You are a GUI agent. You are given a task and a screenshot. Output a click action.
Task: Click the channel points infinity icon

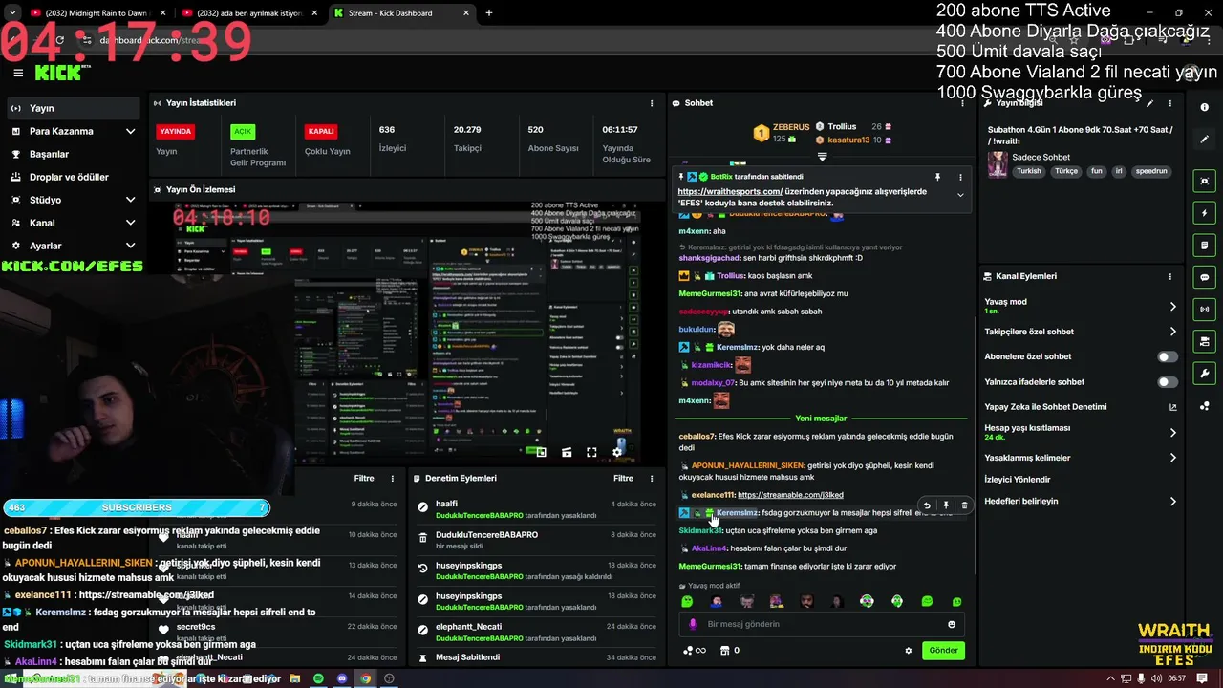(x=695, y=651)
